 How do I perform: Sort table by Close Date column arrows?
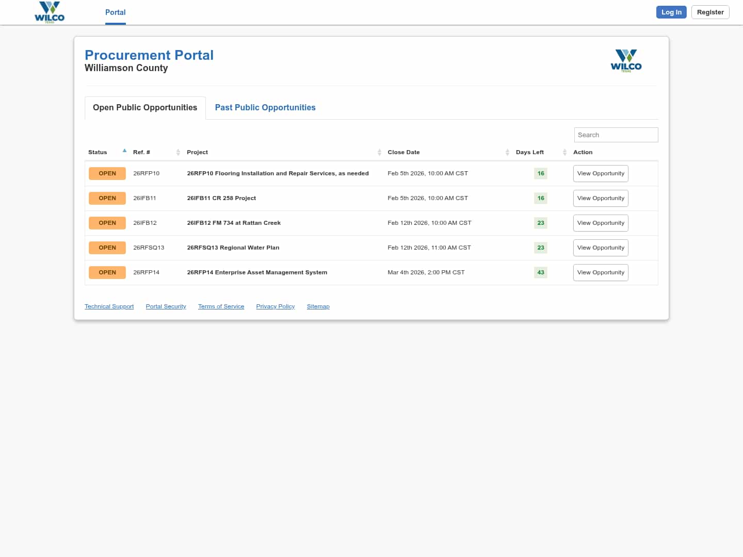pos(507,152)
